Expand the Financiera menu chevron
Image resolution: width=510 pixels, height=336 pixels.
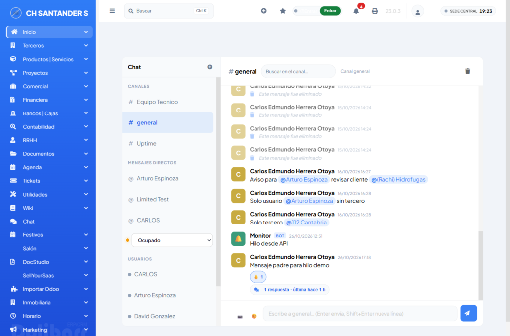click(86, 100)
